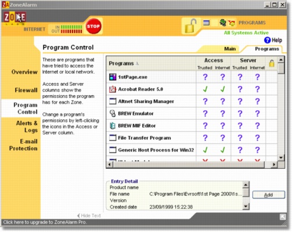Sort by the Programs column header
This screenshot has width=292, height=232.
pos(121,63)
